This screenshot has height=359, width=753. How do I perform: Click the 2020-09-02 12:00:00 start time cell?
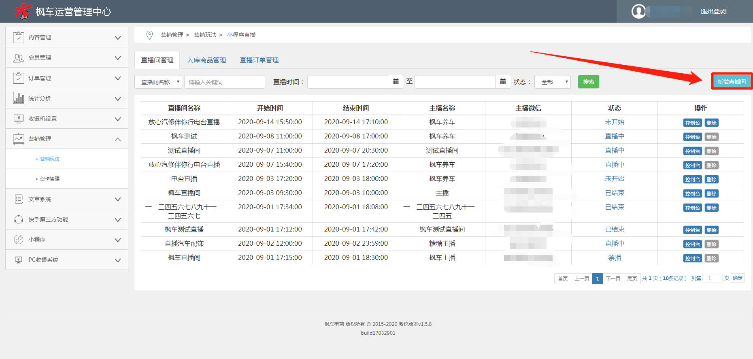click(x=270, y=244)
